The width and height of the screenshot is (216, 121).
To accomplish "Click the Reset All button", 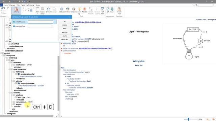I will coord(64,32).
